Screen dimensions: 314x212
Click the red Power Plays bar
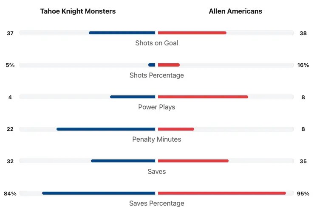pos(203,97)
